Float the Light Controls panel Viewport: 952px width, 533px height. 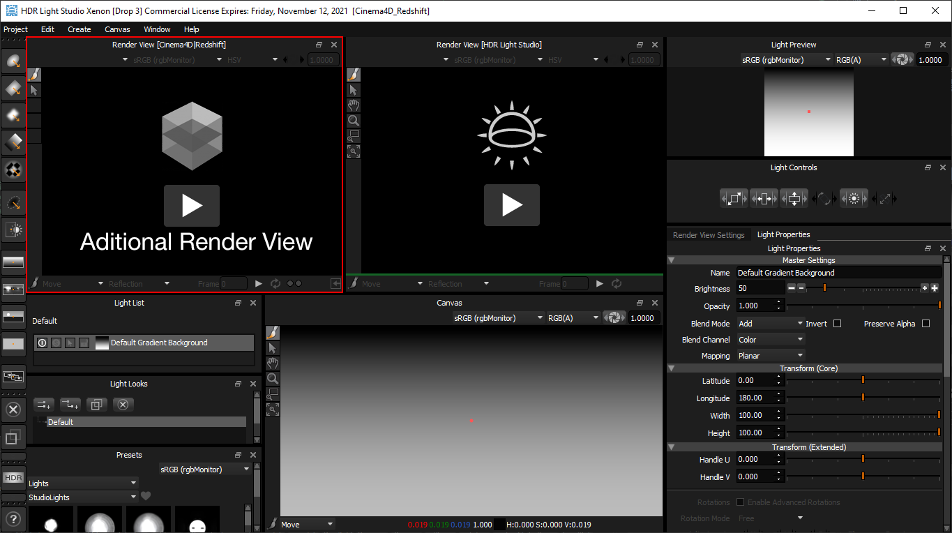[x=928, y=167]
